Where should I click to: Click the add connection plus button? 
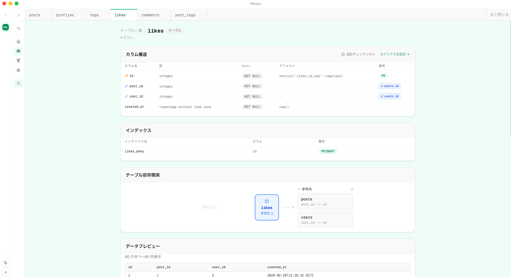pyautogui.click(x=6, y=272)
